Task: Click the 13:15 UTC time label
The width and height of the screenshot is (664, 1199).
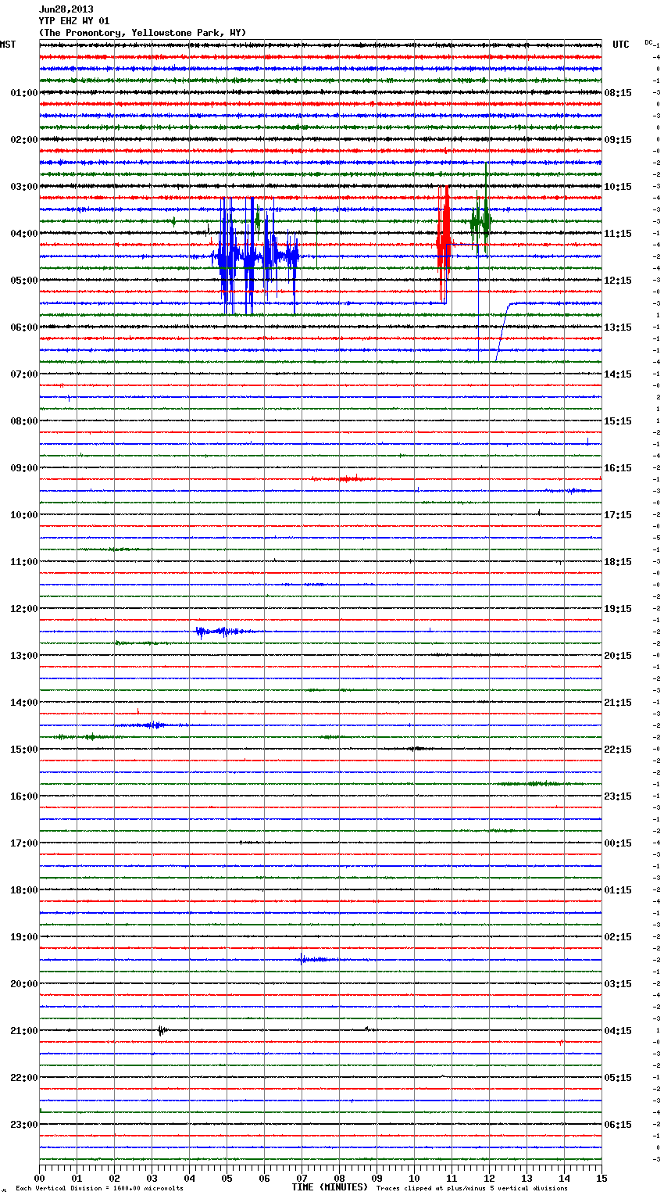Action: tap(618, 327)
